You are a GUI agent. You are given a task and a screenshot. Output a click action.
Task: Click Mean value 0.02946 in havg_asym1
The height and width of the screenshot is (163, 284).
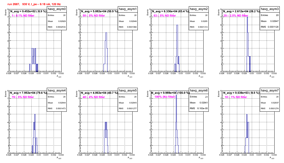click(133, 21)
